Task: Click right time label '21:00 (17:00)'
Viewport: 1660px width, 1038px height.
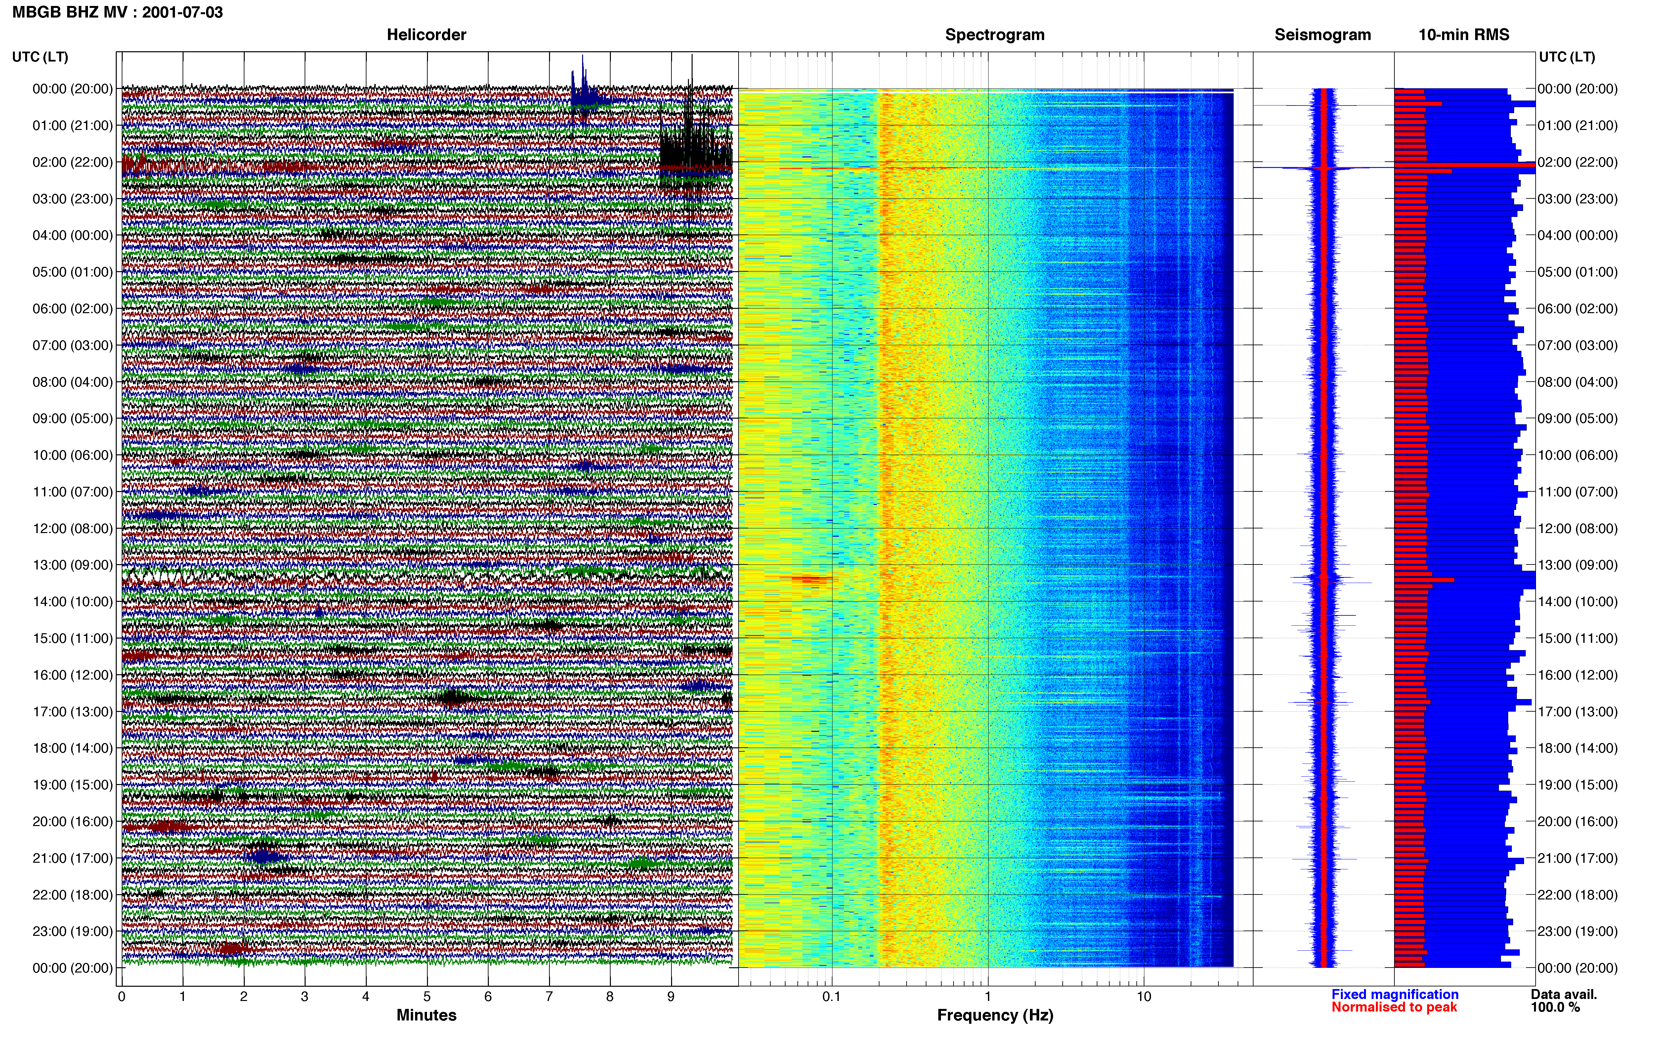Action: tap(1577, 858)
